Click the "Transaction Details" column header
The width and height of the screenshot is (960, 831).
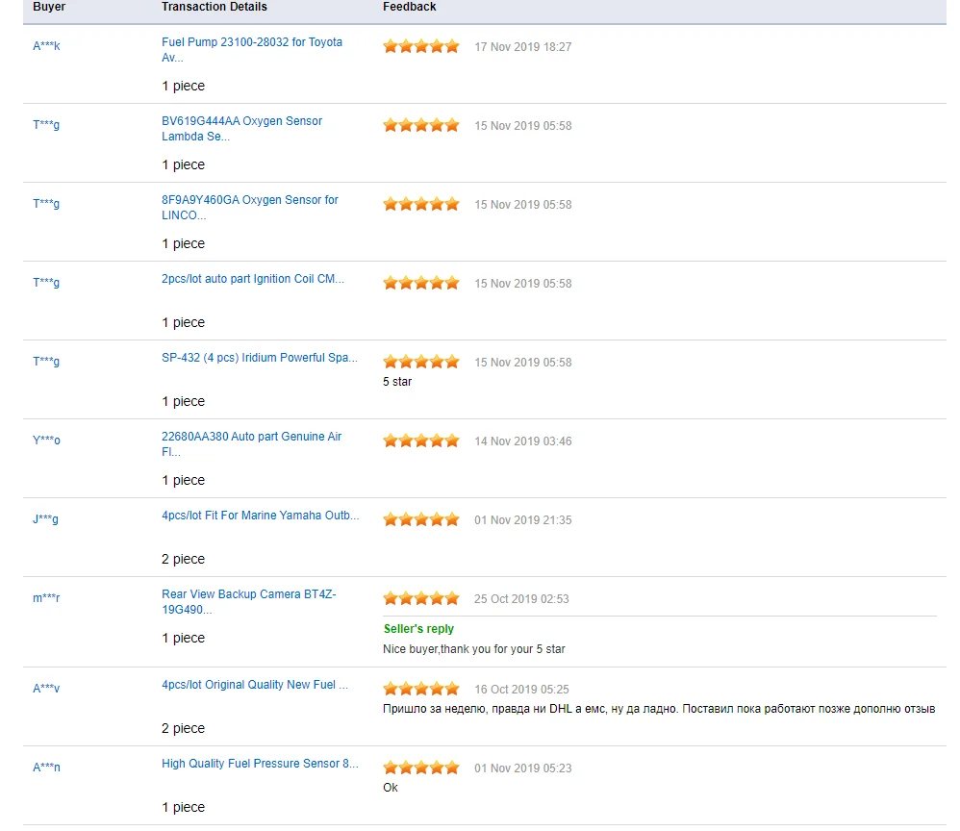pos(215,7)
